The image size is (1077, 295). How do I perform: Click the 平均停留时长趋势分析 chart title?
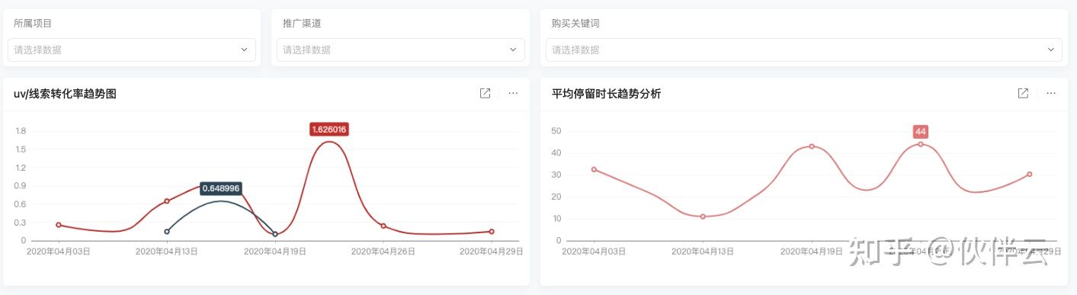[x=607, y=94]
